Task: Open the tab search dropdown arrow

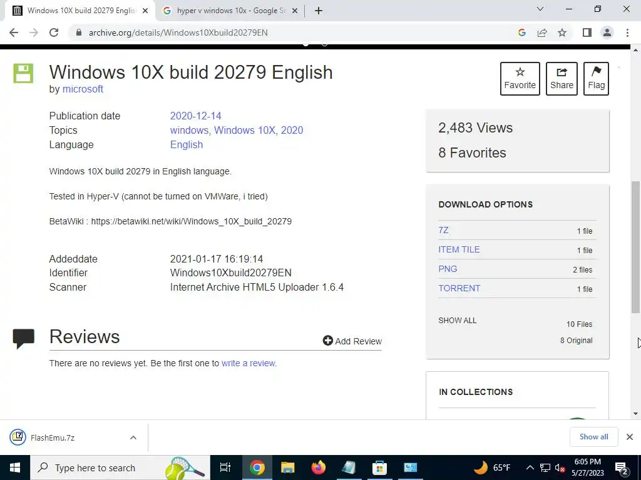Action: (540, 9)
